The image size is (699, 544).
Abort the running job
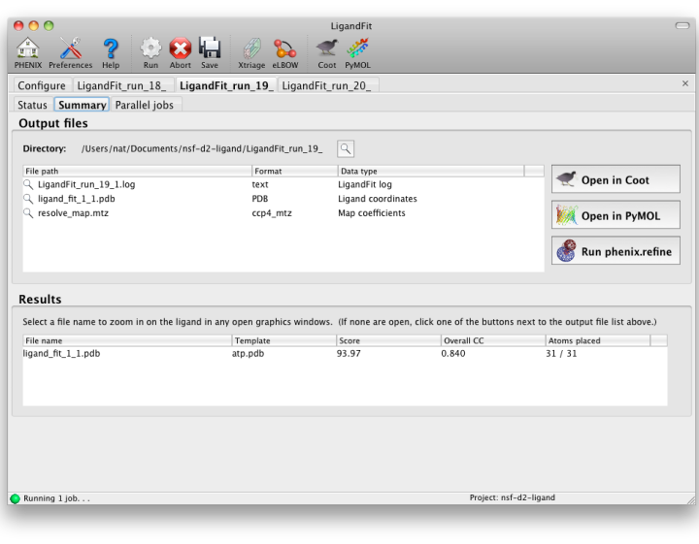(181, 51)
